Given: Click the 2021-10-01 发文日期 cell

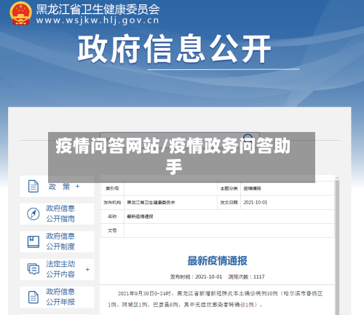Looking at the screenshot, I should tap(288, 203).
